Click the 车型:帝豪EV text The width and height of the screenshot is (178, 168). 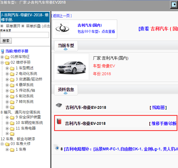pyautogui.click(x=104, y=66)
